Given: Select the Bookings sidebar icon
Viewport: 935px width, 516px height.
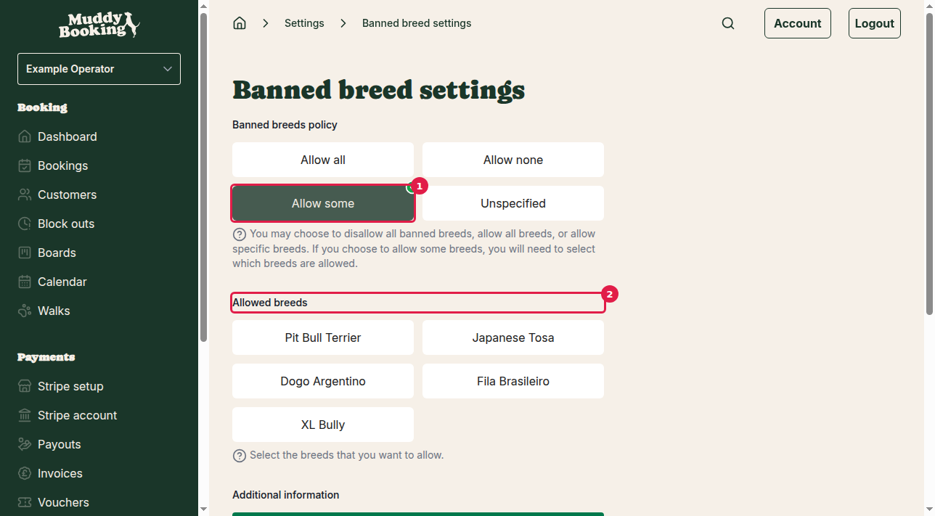Looking at the screenshot, I should [x=24, y=165].
